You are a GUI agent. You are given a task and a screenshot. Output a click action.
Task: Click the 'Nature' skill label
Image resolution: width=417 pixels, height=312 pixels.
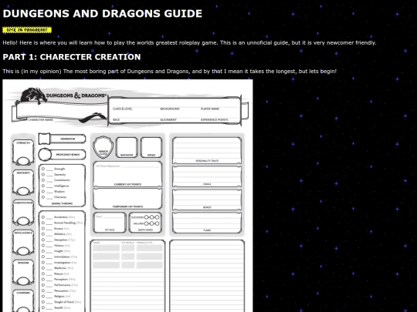(59, 273)
